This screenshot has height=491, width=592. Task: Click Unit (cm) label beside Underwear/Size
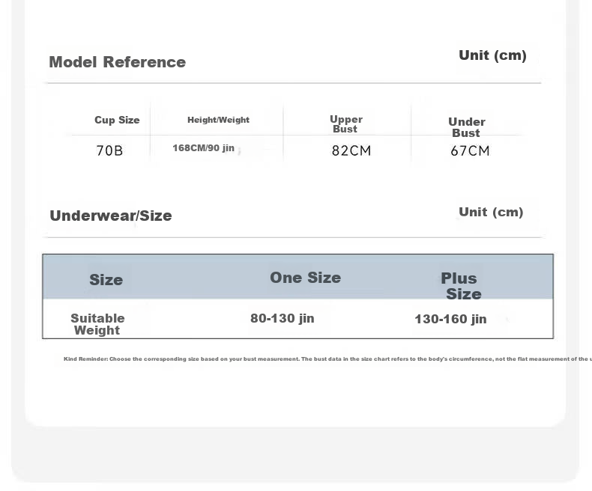tap(491, 212)
